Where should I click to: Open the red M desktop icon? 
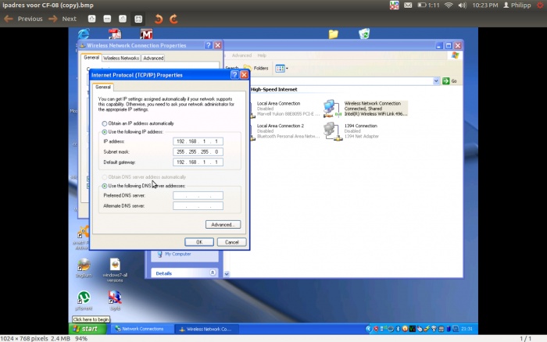pyautogui.click(x=146, y=34)
